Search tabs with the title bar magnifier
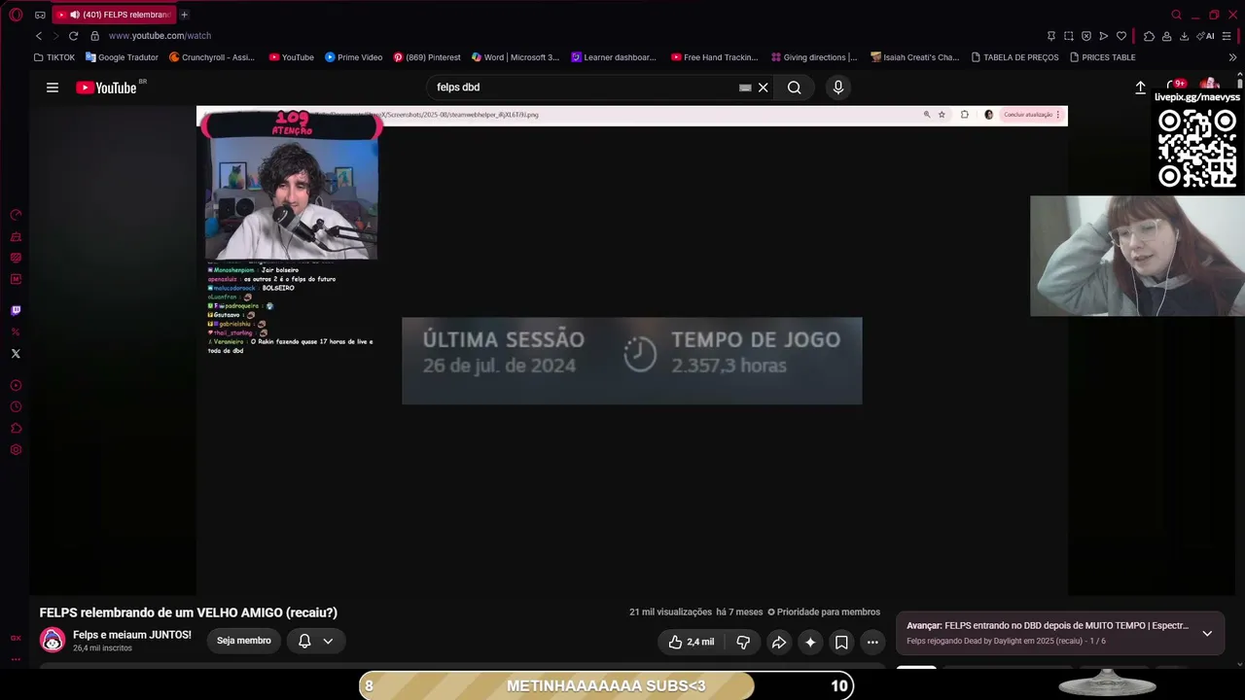Viewport: 1245px width, 700px height. pyautogui.click(x=1176, y=15)
